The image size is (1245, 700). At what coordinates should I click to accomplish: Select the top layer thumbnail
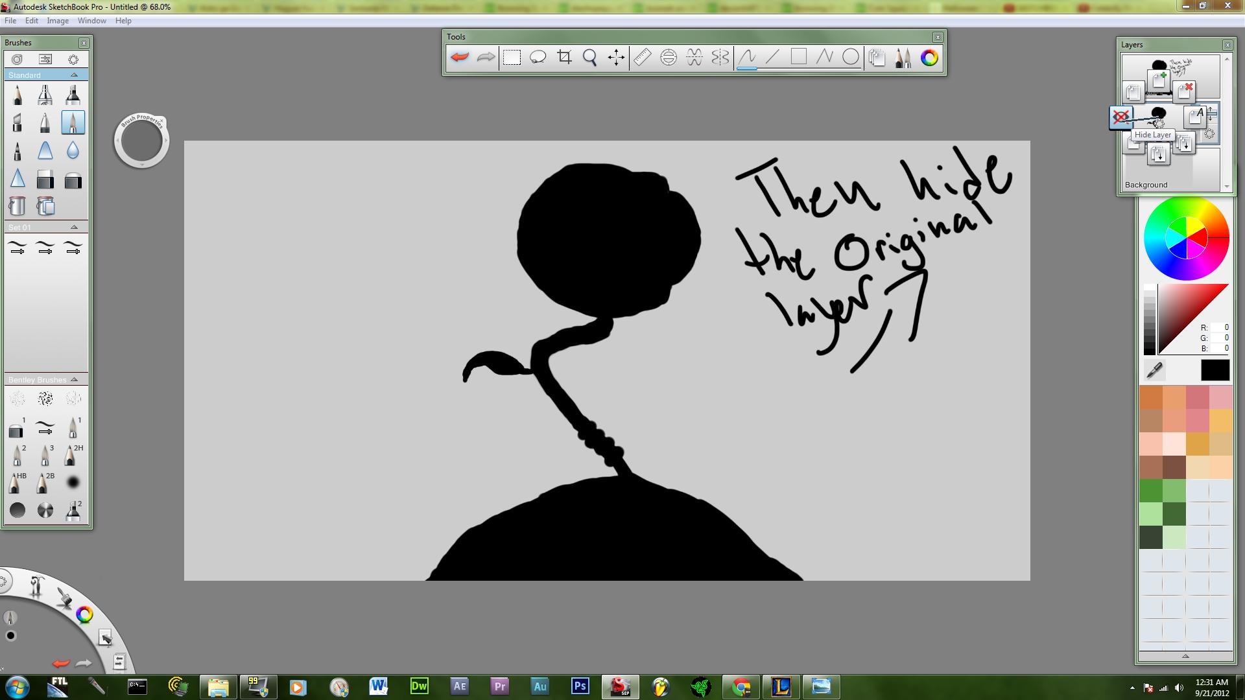[1171, 76]
